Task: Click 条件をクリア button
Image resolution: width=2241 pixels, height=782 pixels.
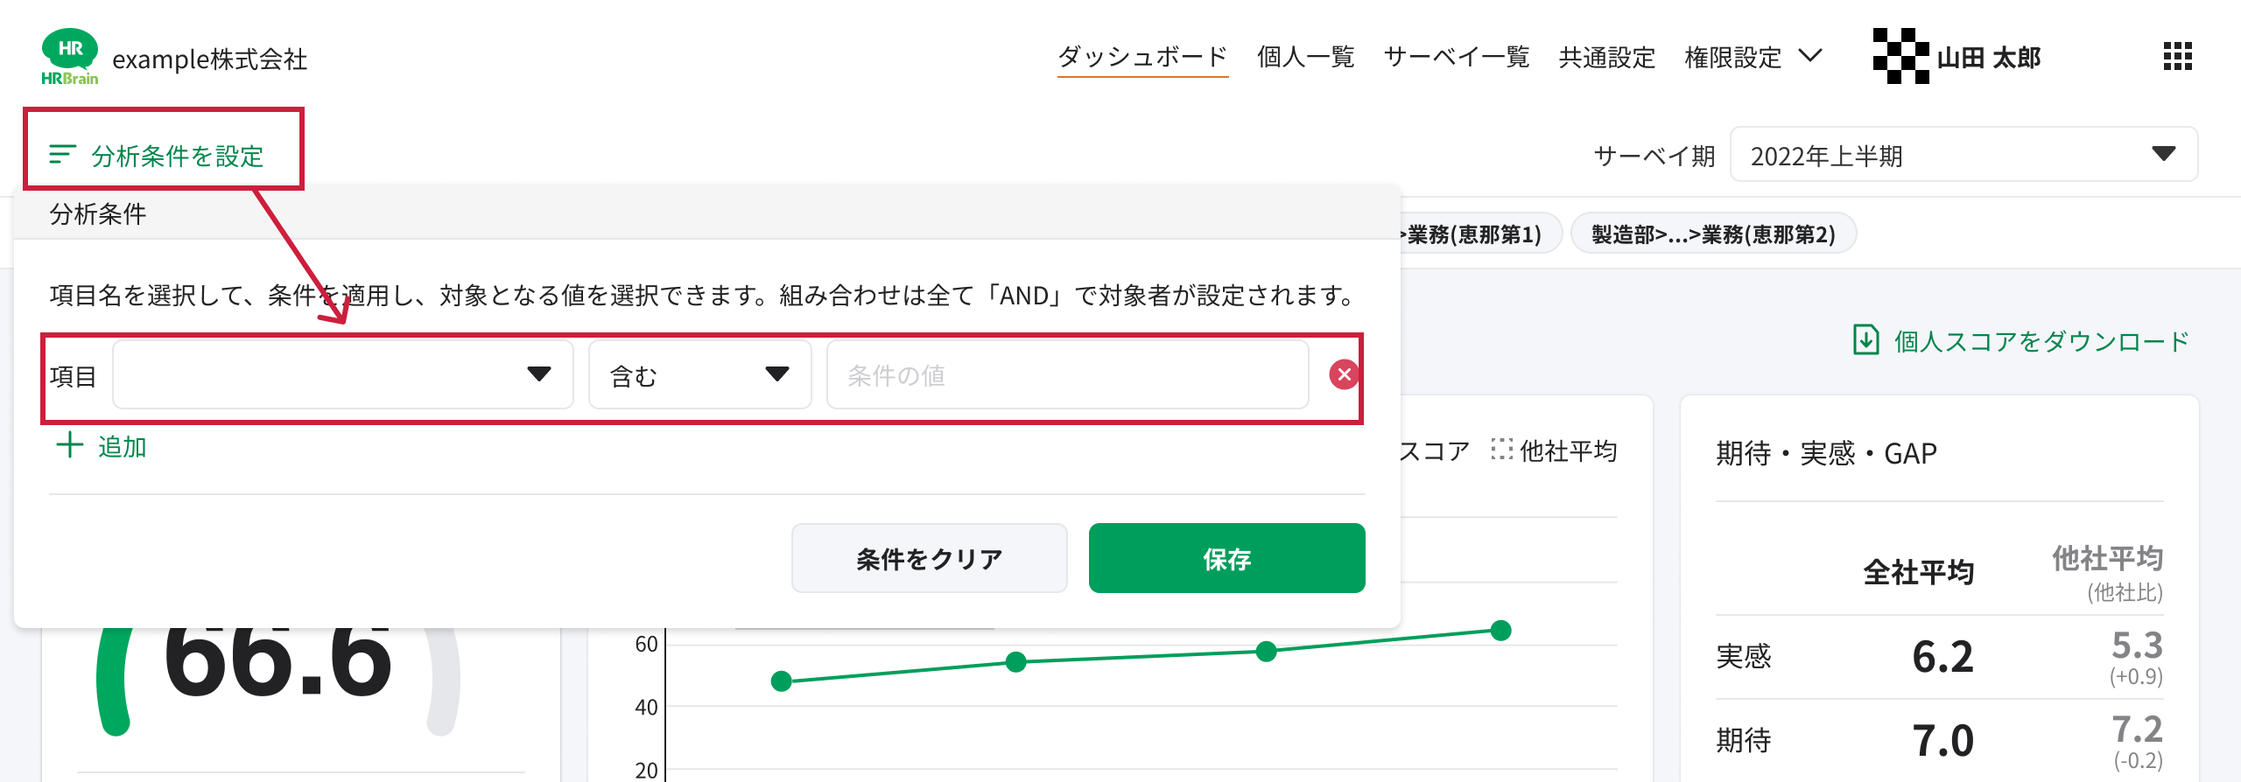Action: coord(929,558)
